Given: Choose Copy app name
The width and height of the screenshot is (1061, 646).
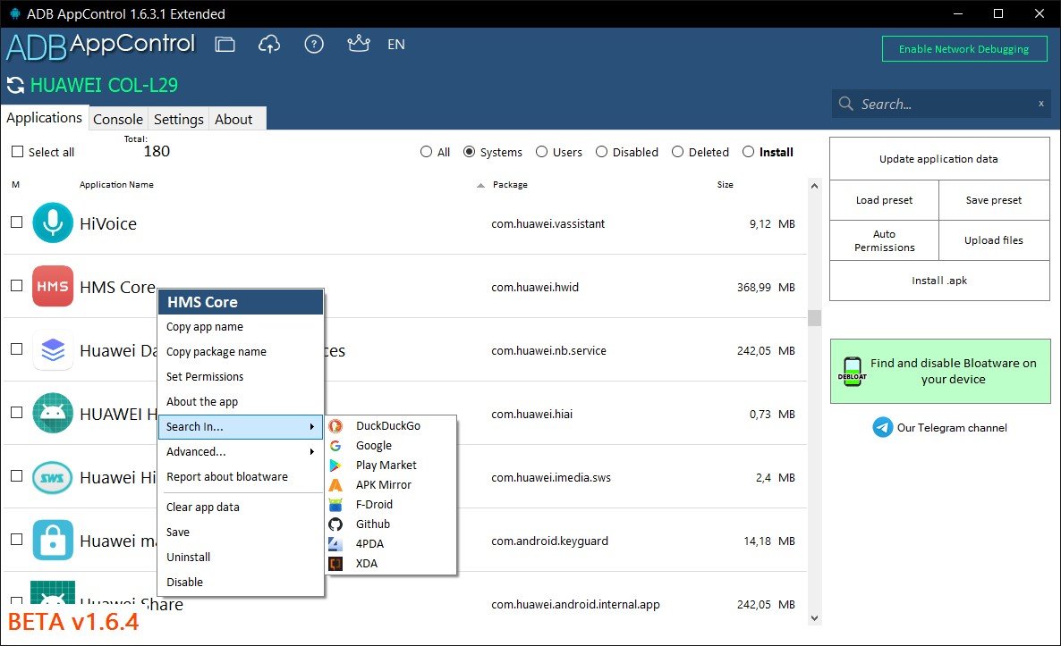Looking at the screenshot, I should point(241,326).
